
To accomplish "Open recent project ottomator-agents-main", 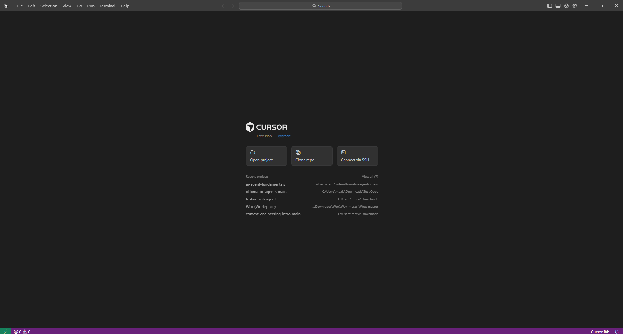I will click(x=312, y=192).
